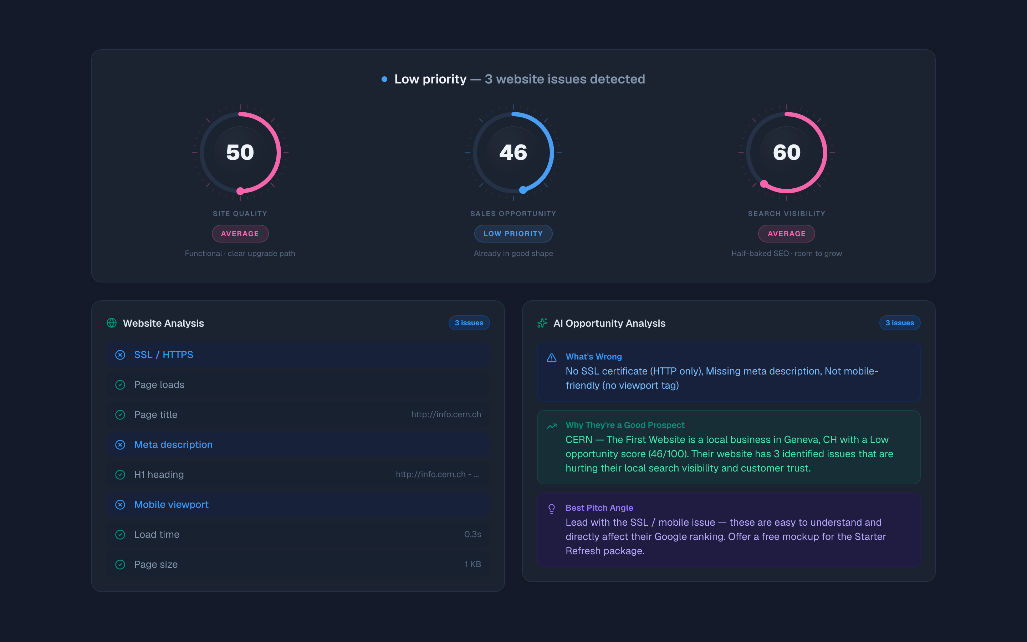Click the green check icon on Page title row
The height and width of the screenshot is (642, 1027).
[120, 415]
